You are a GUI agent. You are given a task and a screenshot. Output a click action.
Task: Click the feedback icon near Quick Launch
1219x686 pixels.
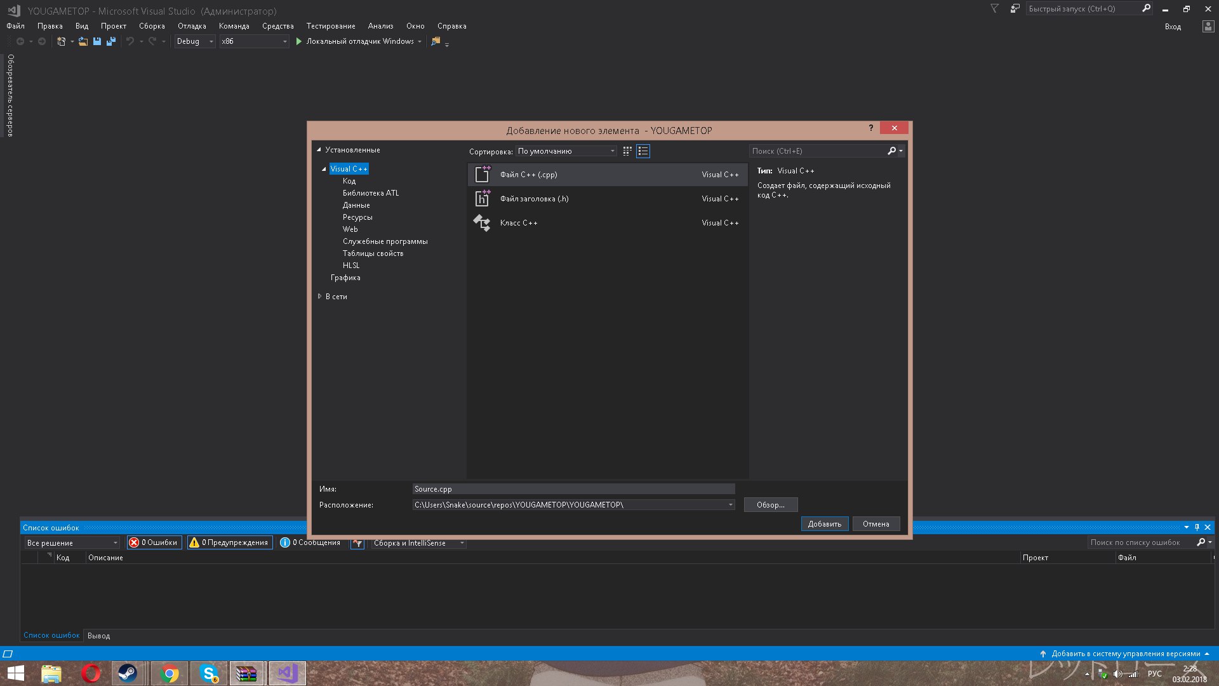[x=1015, y=8]
